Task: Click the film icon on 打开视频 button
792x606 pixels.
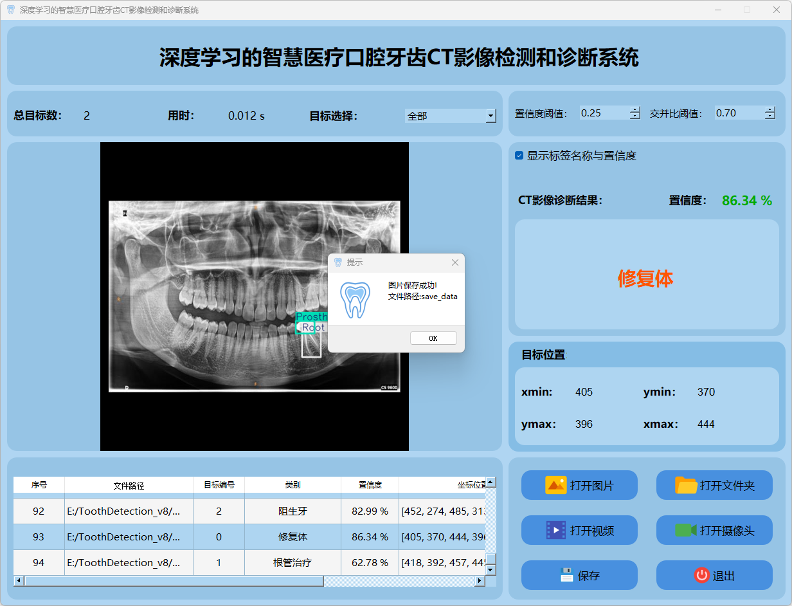Action: 555,530
